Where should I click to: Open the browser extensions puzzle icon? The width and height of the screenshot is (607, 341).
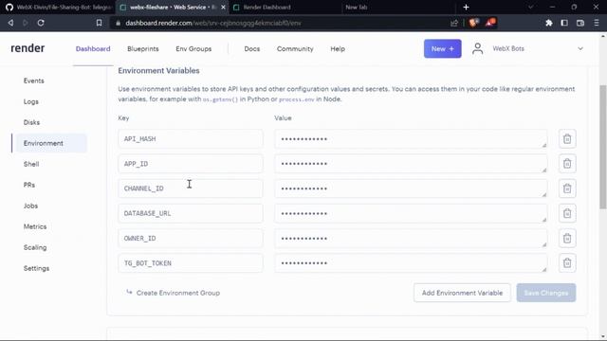pyautogui.click(x=548, y=23)
